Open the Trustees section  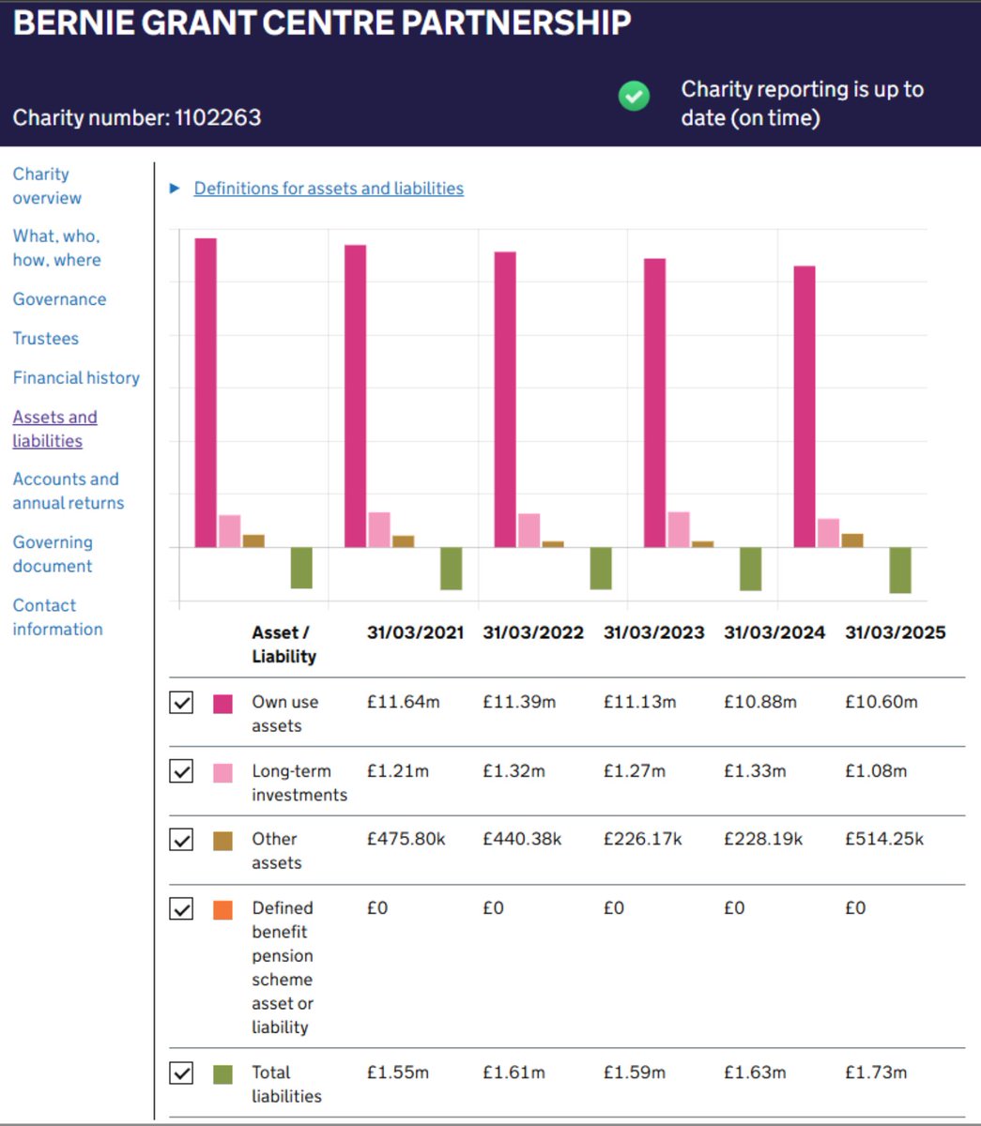[x=45, y=339]
